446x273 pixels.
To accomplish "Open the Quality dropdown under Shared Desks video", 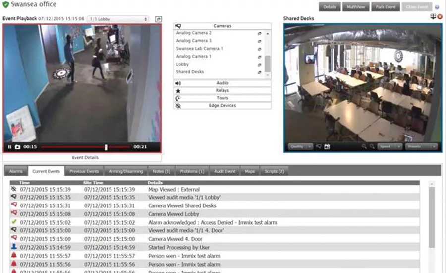I will click(300, 146).
